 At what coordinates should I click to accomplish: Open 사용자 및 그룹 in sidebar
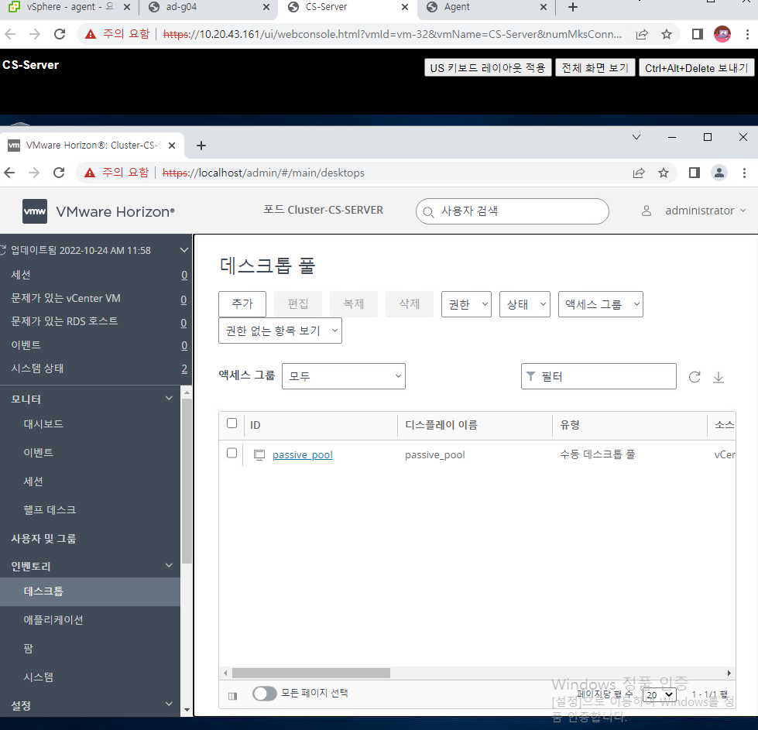(x=43, y=538)
